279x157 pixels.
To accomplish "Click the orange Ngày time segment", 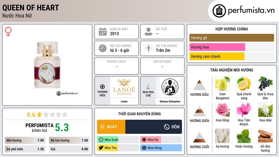I will tap(111, 127).
